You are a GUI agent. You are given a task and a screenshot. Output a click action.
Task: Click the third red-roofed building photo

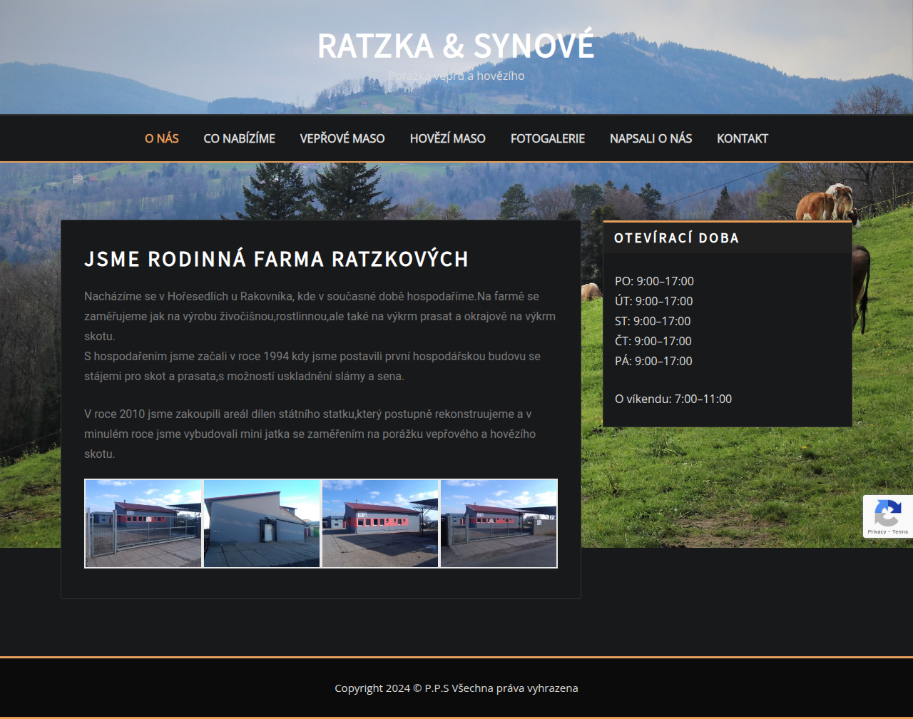point(379,523)
